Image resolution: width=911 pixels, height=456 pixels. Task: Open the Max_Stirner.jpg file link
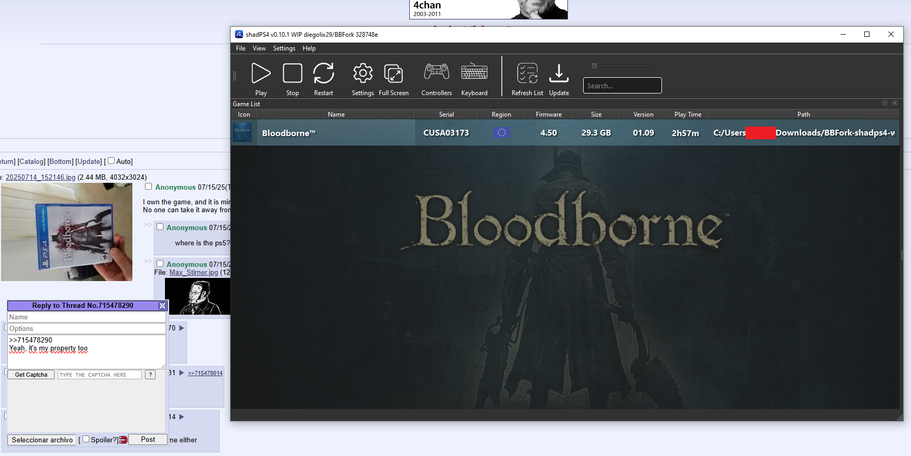[x=193, y=273]
